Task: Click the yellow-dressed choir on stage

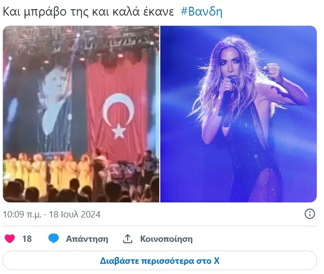Action: point(49,171)
